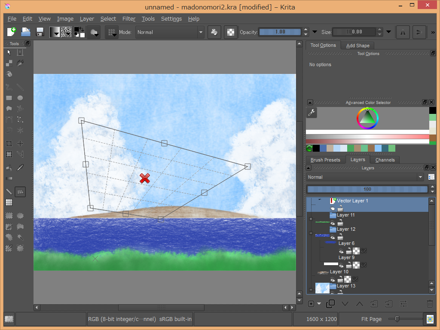The image size is (440, 330).
Task: Move layer down with the down chevron
Action: (x=345, y=304)
